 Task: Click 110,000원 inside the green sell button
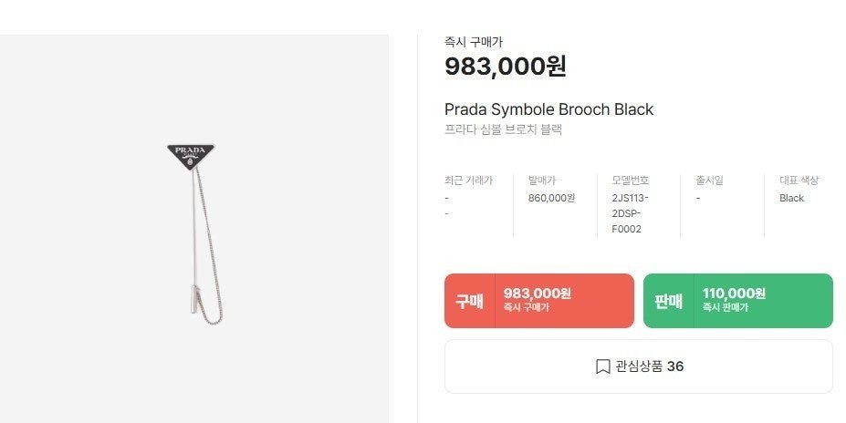pyautogui.click(x=734, y=294)
